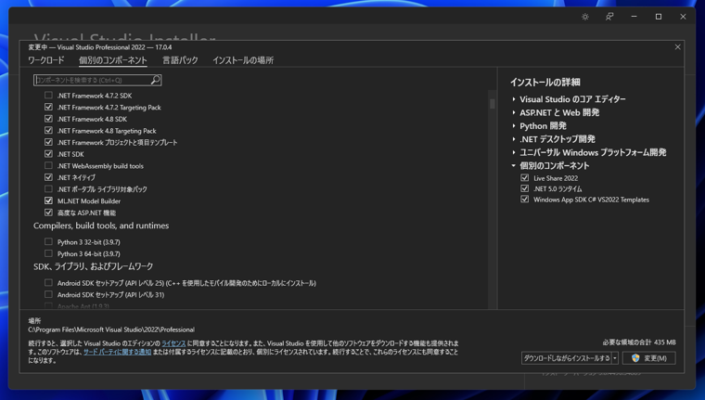This screenshot has width=705, height=400.
Task: Select the 個別のコンポーネント tab
Action: [x=113, y=60]
